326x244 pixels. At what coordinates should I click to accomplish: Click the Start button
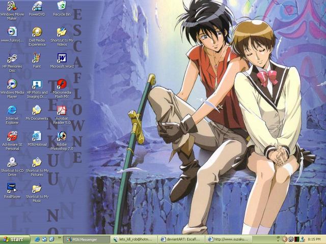(15, 239)
